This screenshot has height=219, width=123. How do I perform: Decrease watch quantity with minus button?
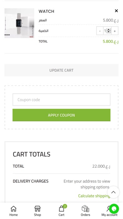(x=100, y=31)
